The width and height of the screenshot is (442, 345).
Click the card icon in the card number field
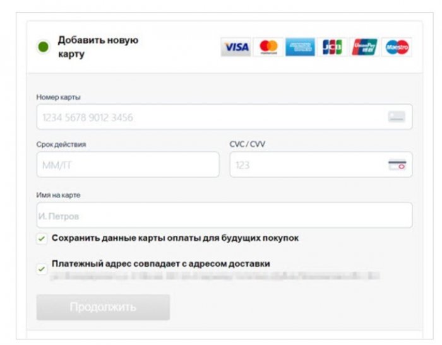coord(396,117)
